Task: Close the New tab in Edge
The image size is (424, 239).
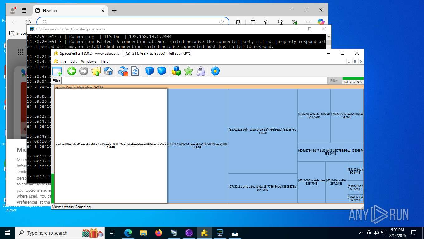Action: 103,11
